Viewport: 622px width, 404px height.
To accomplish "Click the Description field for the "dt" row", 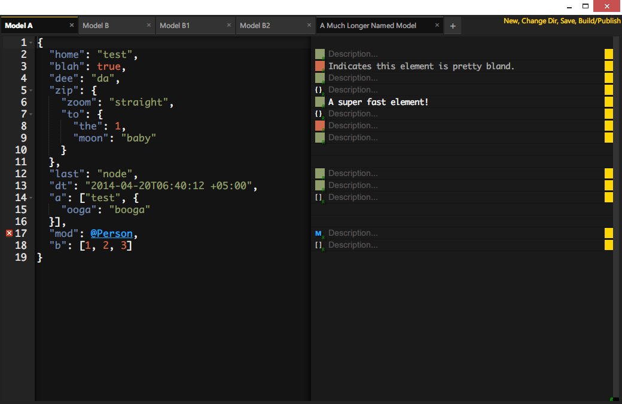I will tap(465, 185).
